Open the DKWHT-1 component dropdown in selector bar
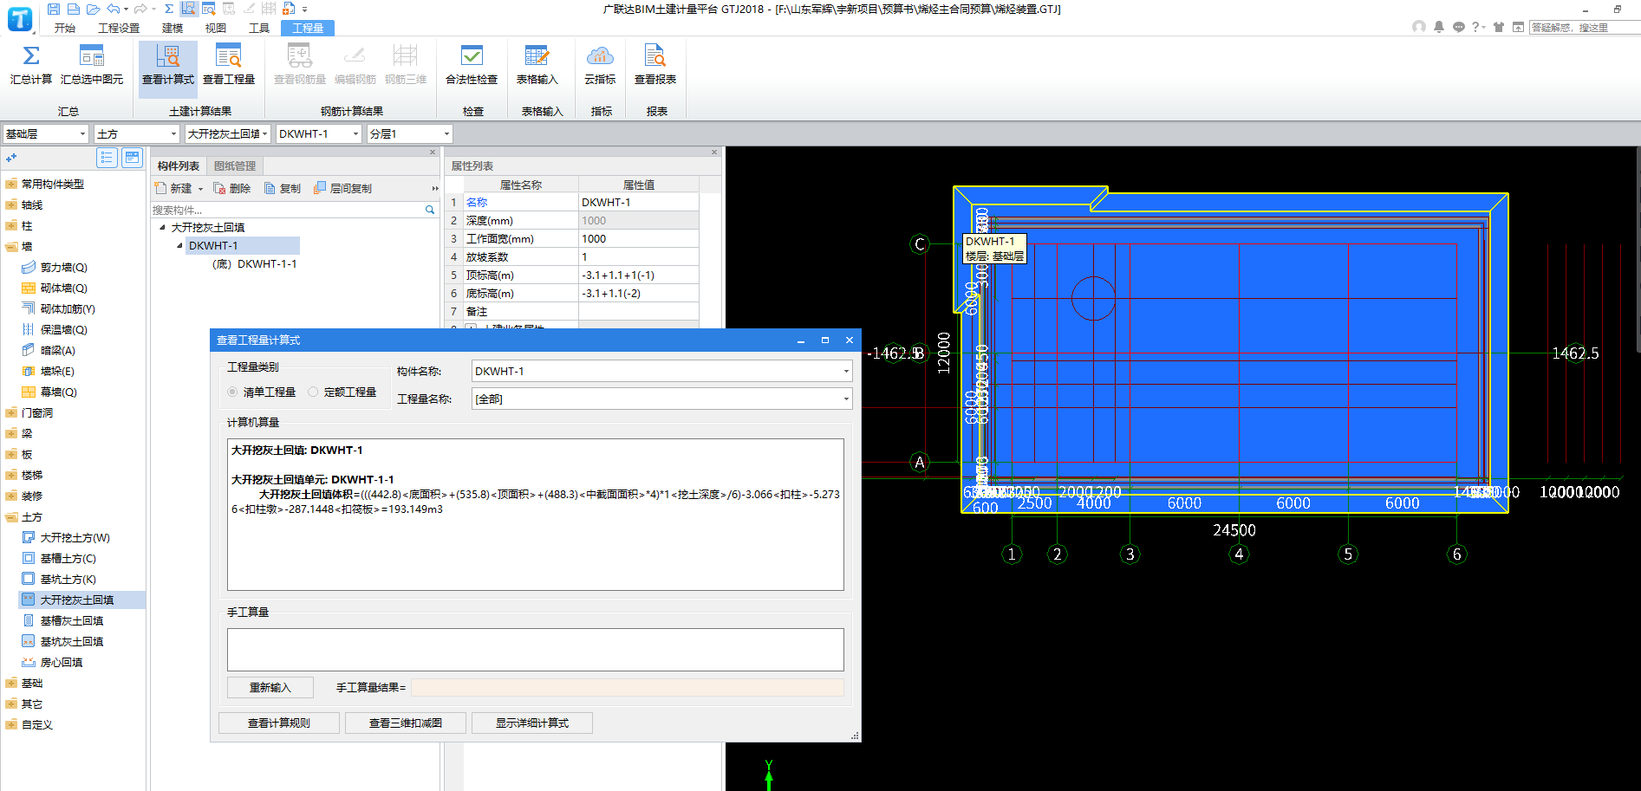This screenshot has height=791, width=1641. coord(356,133)
